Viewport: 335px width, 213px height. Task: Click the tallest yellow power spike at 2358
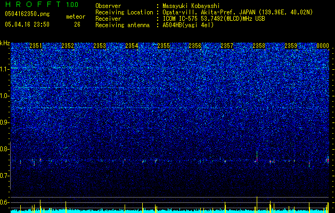[x=257, y=203]
